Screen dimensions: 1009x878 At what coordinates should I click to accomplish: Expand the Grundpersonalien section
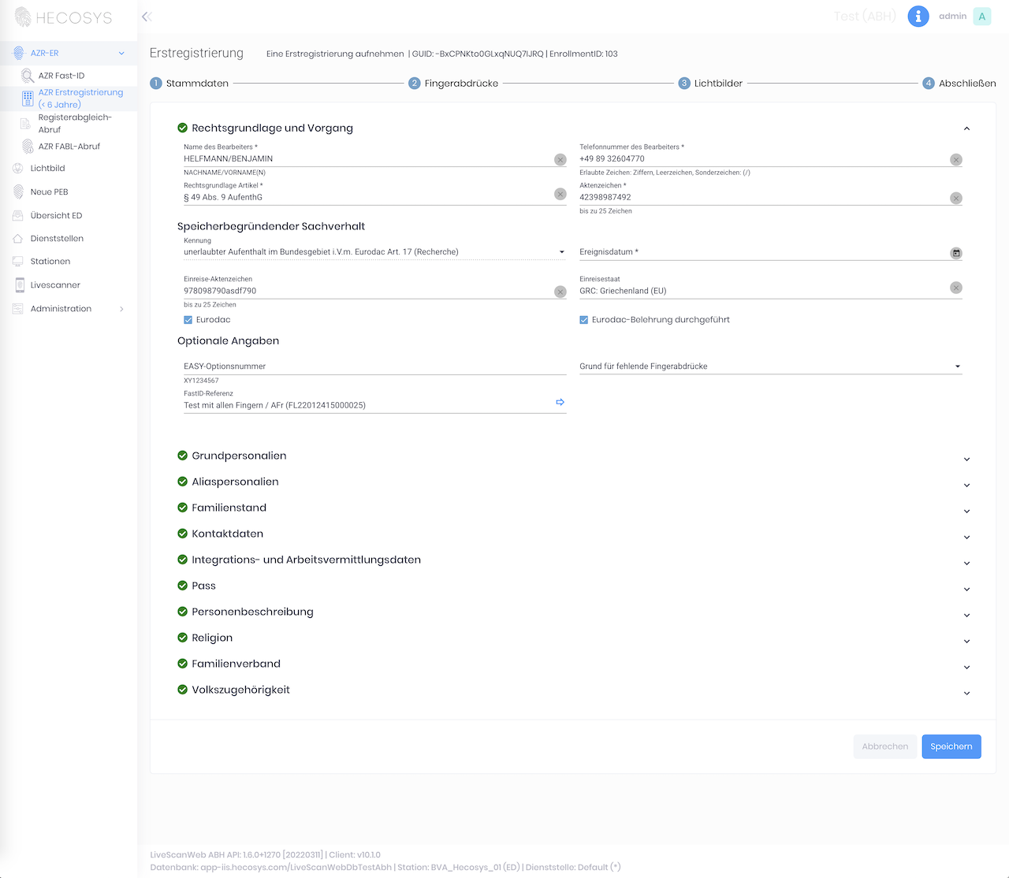966,459
